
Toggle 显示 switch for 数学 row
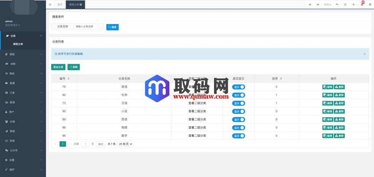238,136
